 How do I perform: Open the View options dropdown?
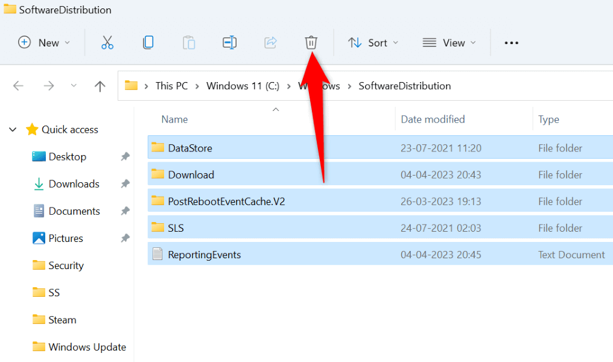[x=449, y=42]
